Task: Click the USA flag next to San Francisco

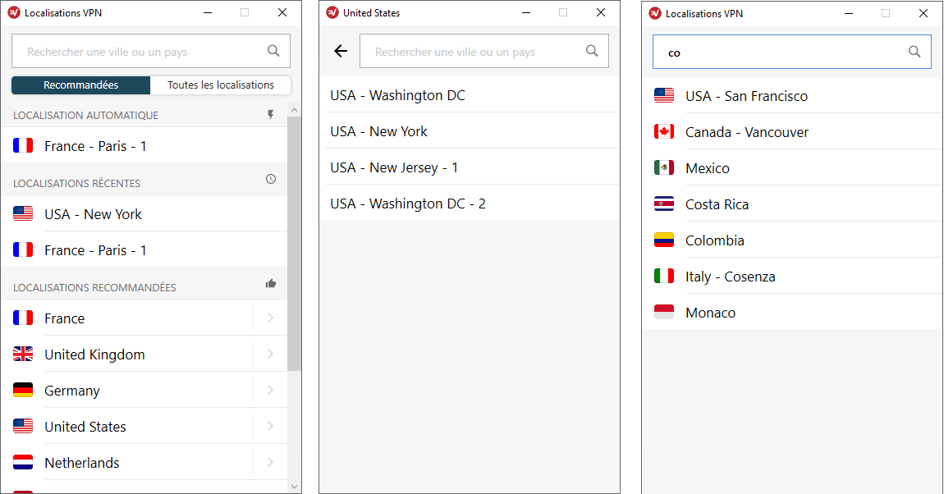Action: (x=664, y=96)
